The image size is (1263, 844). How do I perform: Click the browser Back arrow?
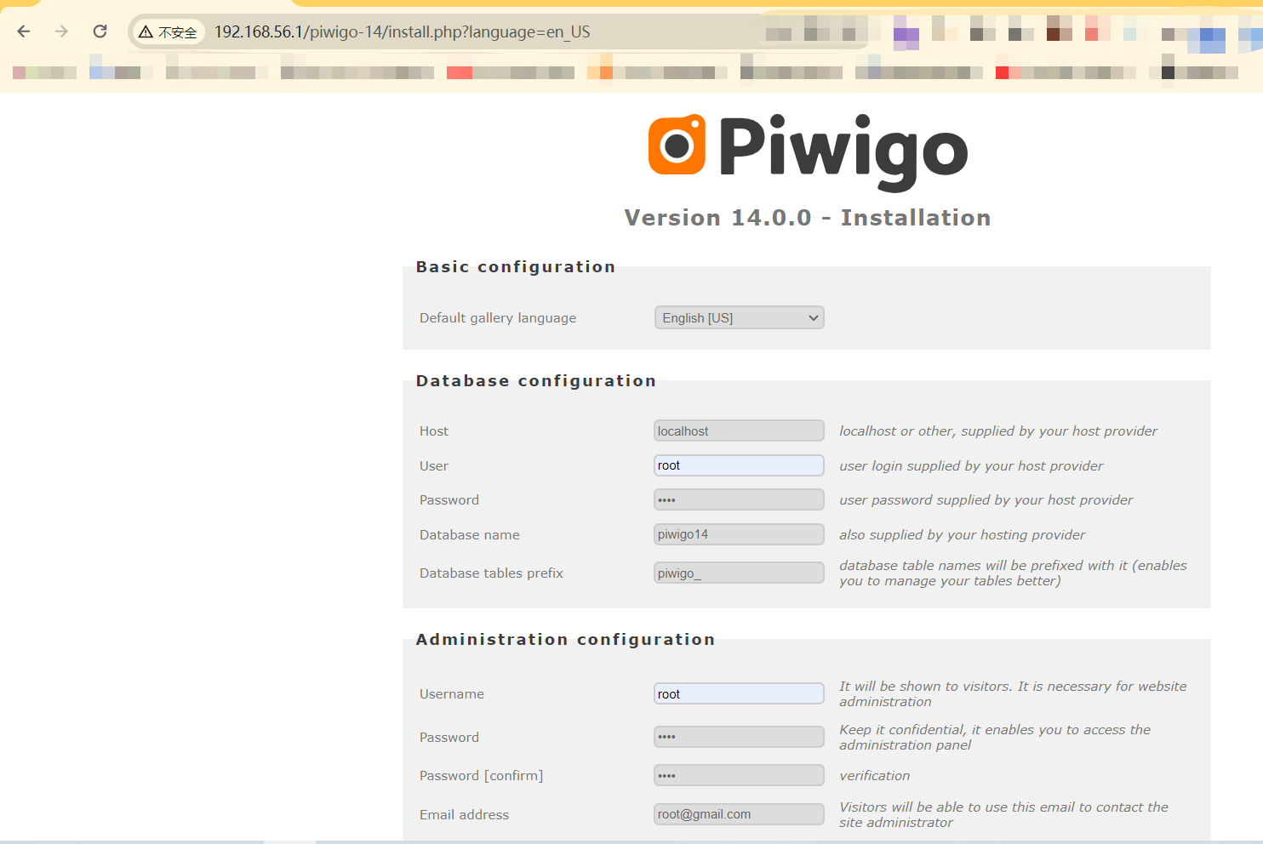[23, 31]
